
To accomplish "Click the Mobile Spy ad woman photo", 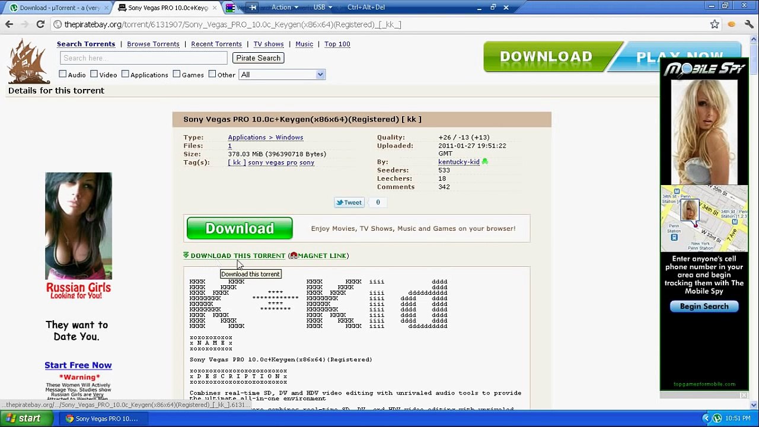I will (x=704, y=132).
